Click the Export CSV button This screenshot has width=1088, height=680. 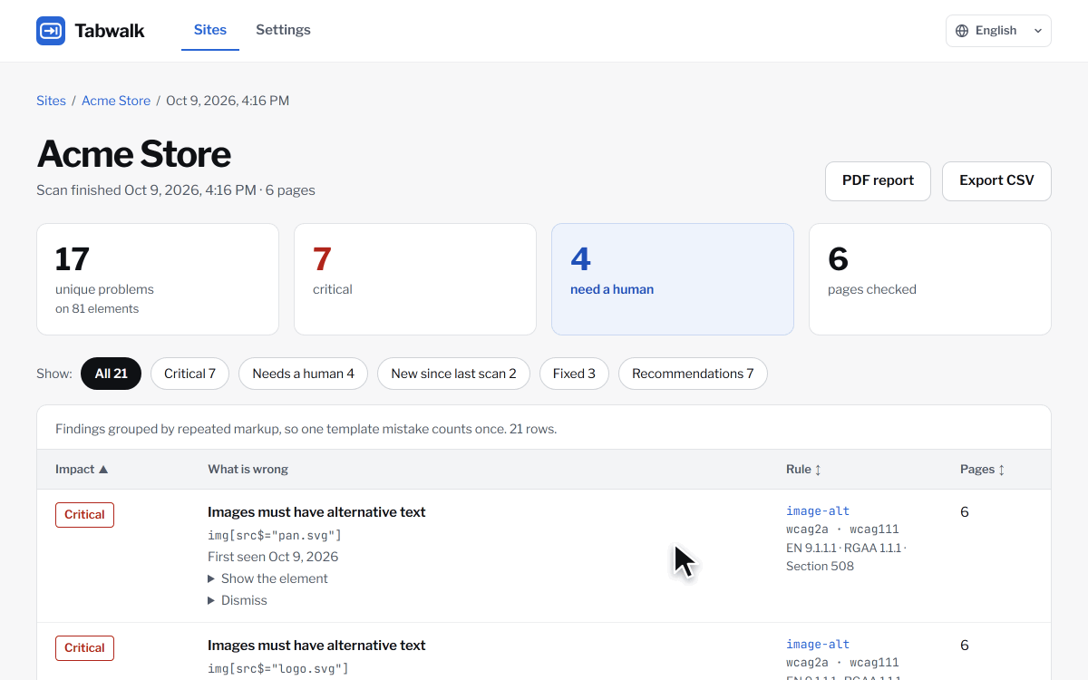pyautogui.click(x=996, y=180)
